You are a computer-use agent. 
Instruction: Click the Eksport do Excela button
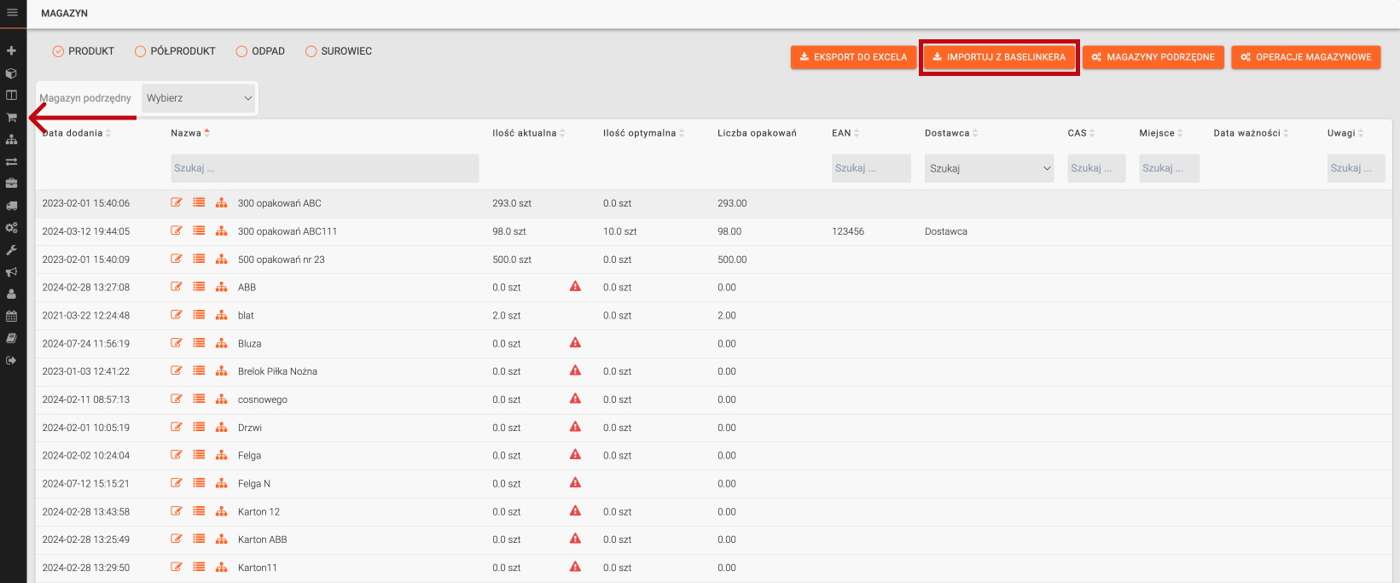853,57
